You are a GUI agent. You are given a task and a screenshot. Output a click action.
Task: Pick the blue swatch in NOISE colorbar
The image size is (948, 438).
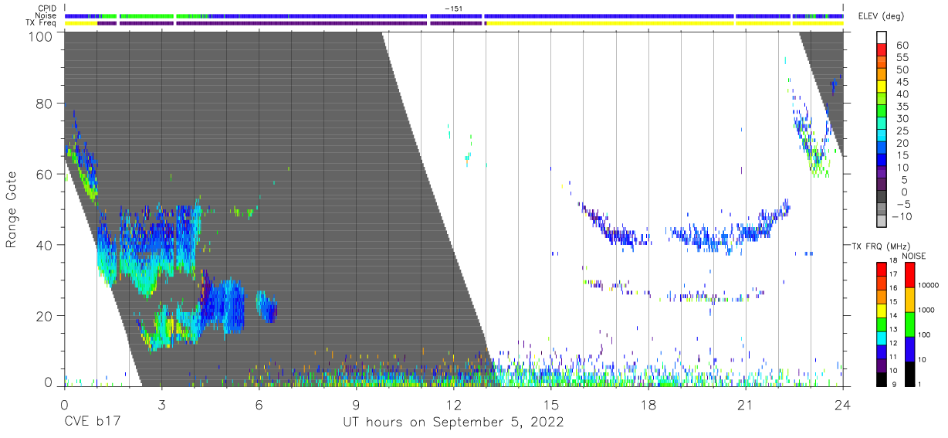(x=909, y=349)
